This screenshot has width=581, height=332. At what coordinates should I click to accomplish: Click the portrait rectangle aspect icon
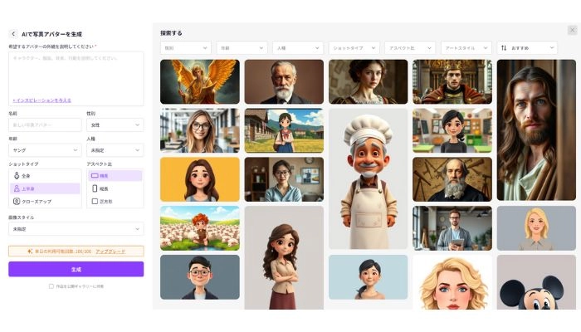point(95,188)
